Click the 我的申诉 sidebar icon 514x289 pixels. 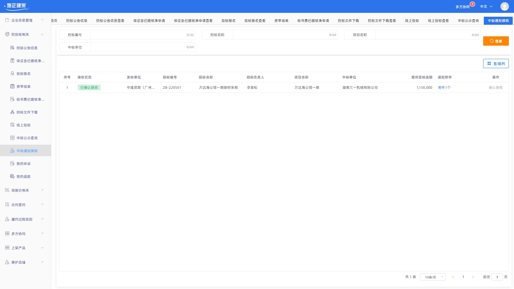[12, 163]
